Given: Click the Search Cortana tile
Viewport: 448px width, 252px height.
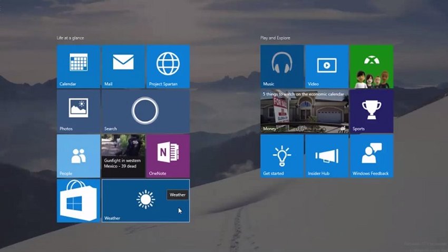Looking at the screenshot, I should pos(145,111).
